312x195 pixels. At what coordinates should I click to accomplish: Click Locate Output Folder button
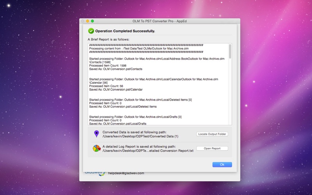(212, 134)
